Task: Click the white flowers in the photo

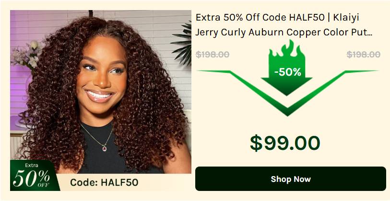Action: pyautogui.click(x=27, y=55)
